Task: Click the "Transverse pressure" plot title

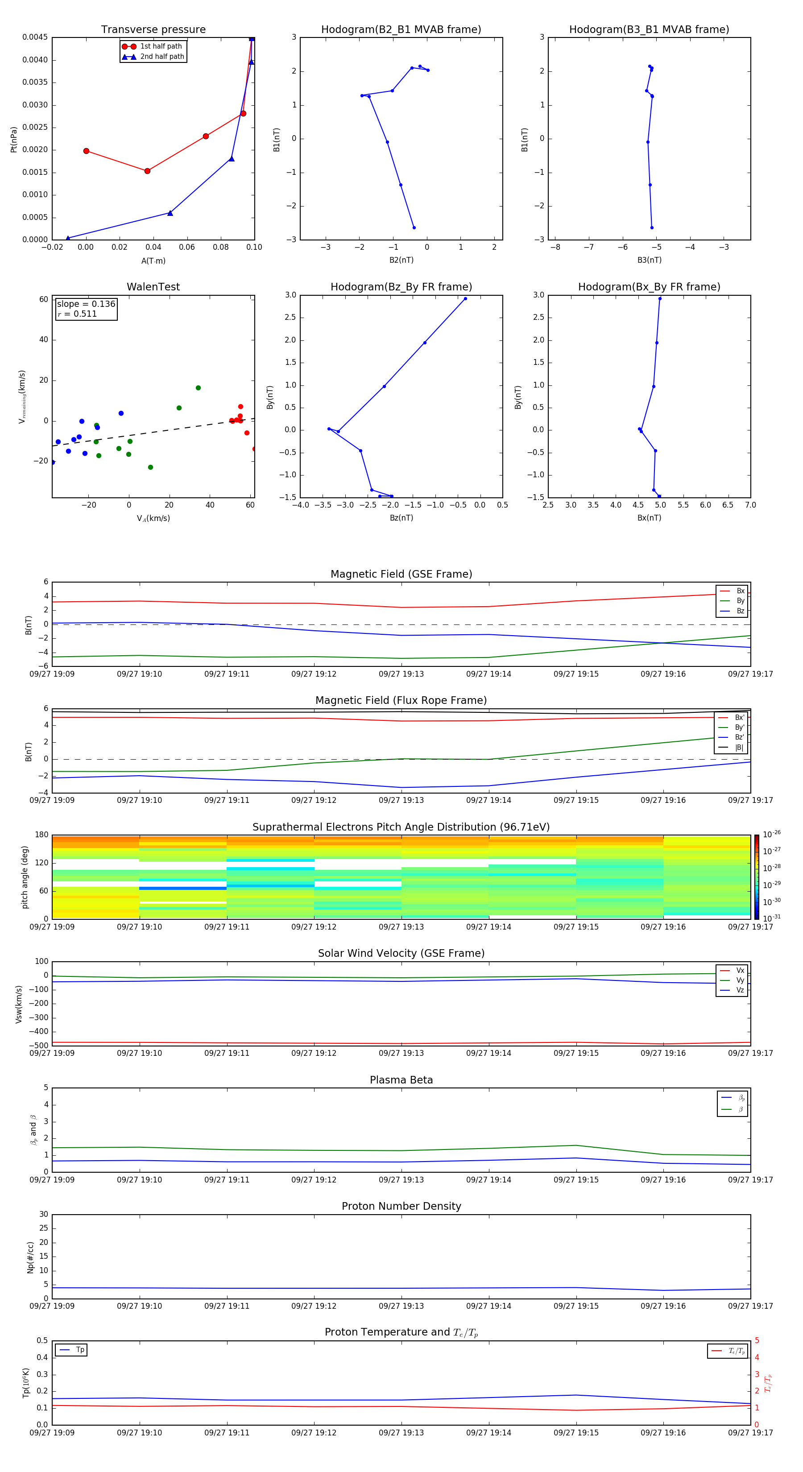Action: 153,30
